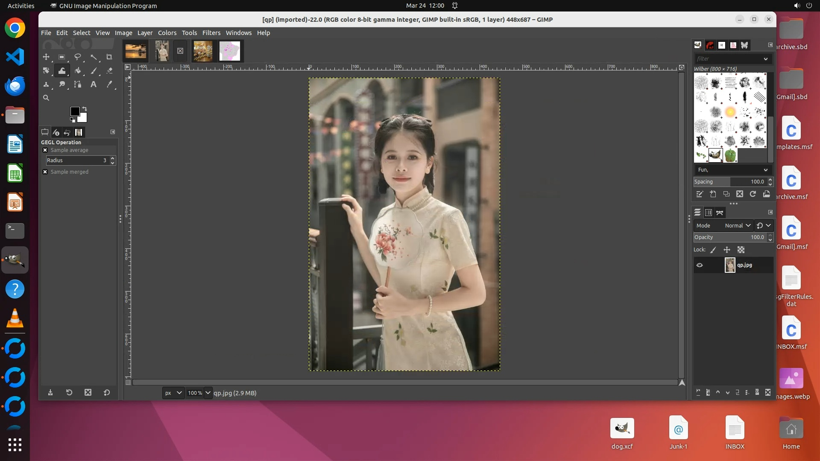Image resolution: width=820 pixels, height=461 pixels.
Task: Select the Eraser tool
Action: pos(109,70)
